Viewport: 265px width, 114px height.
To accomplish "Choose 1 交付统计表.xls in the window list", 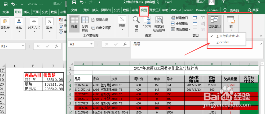I will point(226,36).
